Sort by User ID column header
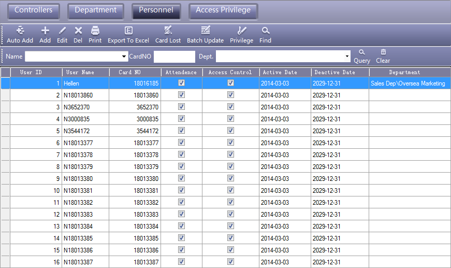The width and height of the screenshot is (451, 268). [x=36, y=72]
